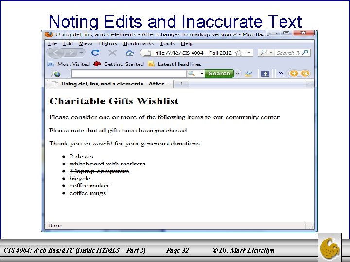
Task: Open the Tools menu
Action: [167, 43]
